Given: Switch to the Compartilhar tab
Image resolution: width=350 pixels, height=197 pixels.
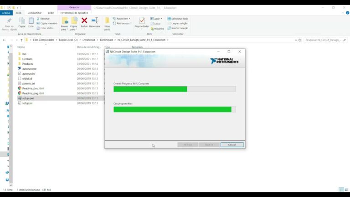Looking at the screenshot, I should tap(35, 13).
